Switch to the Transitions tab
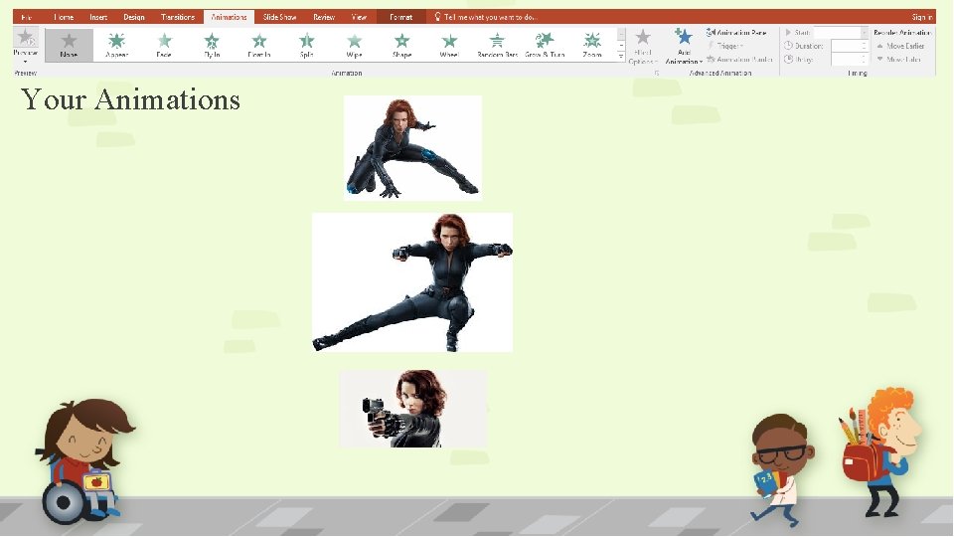The image size is (954, 537). [x=178, y=17]
